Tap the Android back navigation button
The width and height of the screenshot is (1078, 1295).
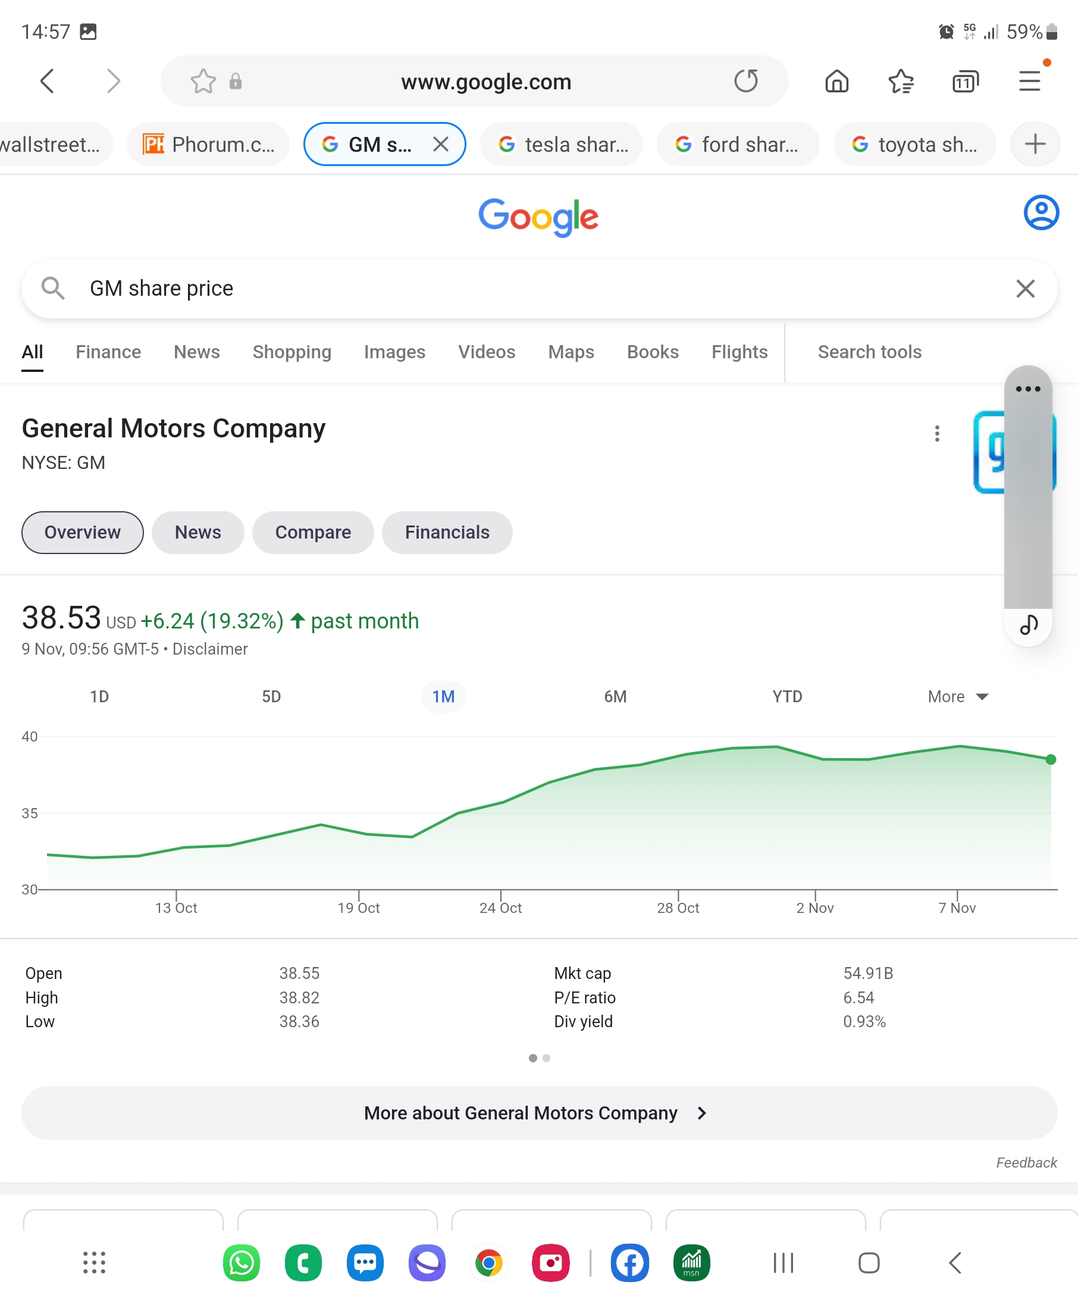pyautogui.click(x=955, y=1263)
